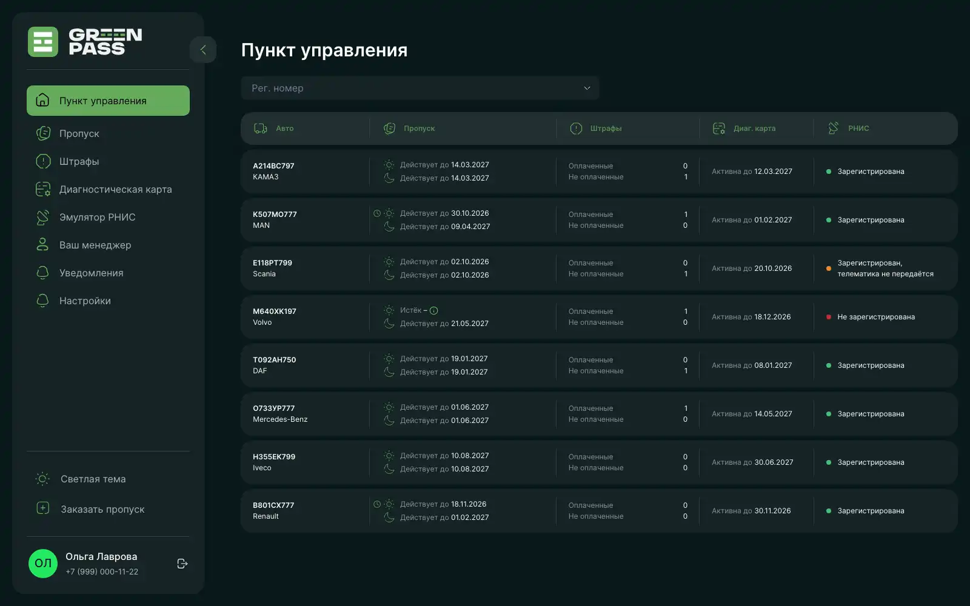Click the телематика не передаётся status
Screen dimensions: 970x606
885,274
